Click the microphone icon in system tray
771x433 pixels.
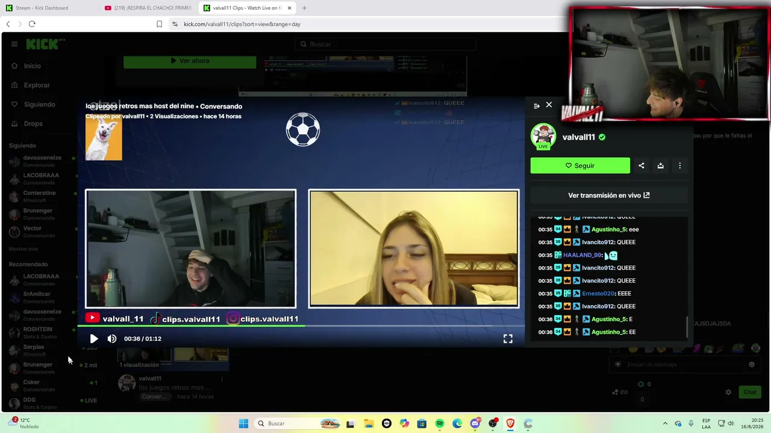pyautogui.click(x=691, y=423)
